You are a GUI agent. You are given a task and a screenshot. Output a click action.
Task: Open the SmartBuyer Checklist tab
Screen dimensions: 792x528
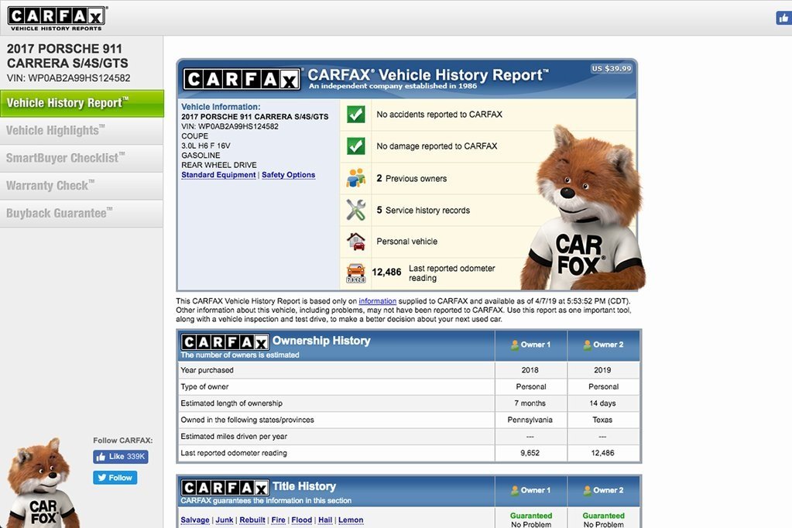[82, 158]
